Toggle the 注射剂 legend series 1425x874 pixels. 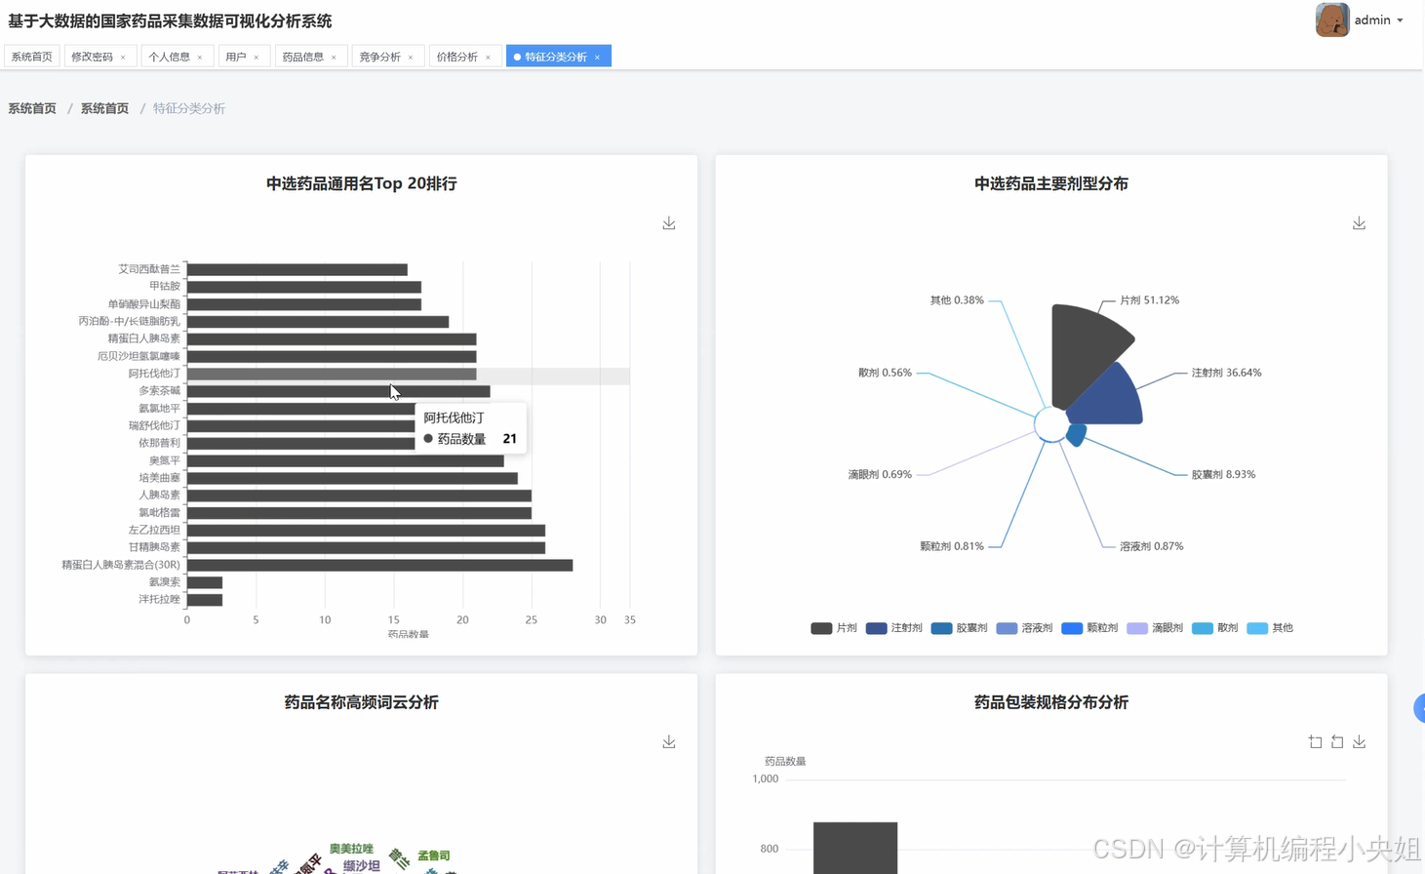(893, 628)
